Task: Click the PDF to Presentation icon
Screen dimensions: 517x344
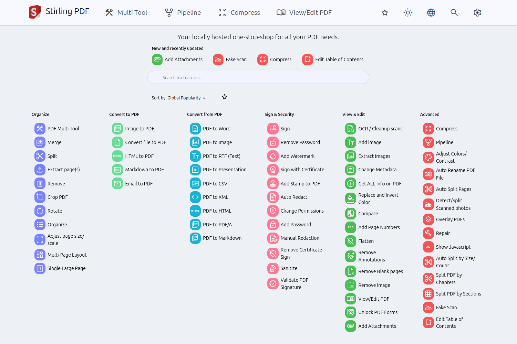Action: point(195,170)
